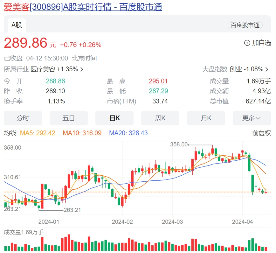Viewport: 276px width, 253px height.
Task: Click the 医疗美容 industry link
Action: click(43, 69)
